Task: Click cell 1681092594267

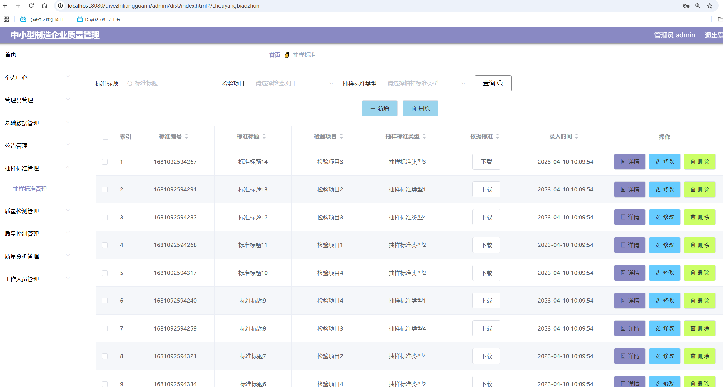Action: coord(175,162)
